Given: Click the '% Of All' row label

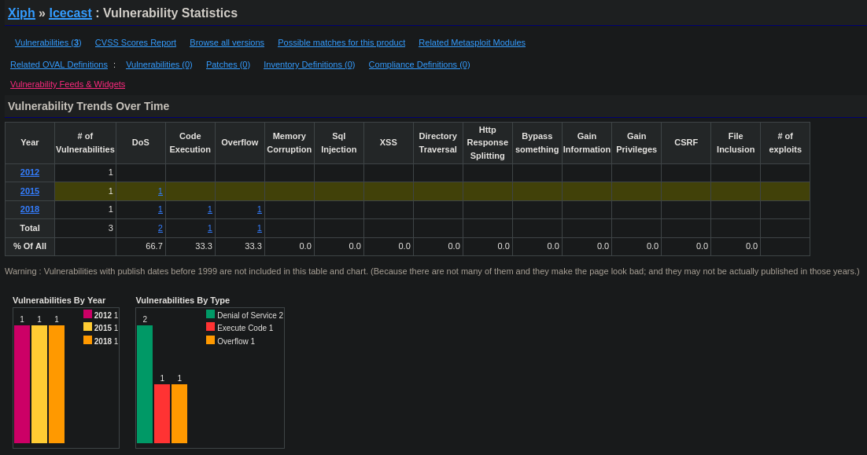Looking at the screenshot, I should [x=30, y=246].
